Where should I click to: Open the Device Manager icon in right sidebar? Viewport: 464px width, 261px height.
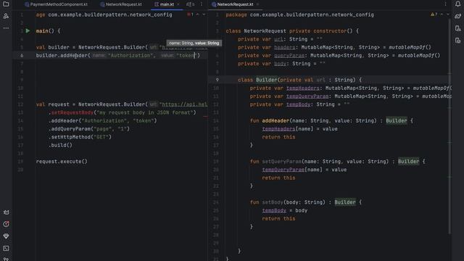pos(457,28)
